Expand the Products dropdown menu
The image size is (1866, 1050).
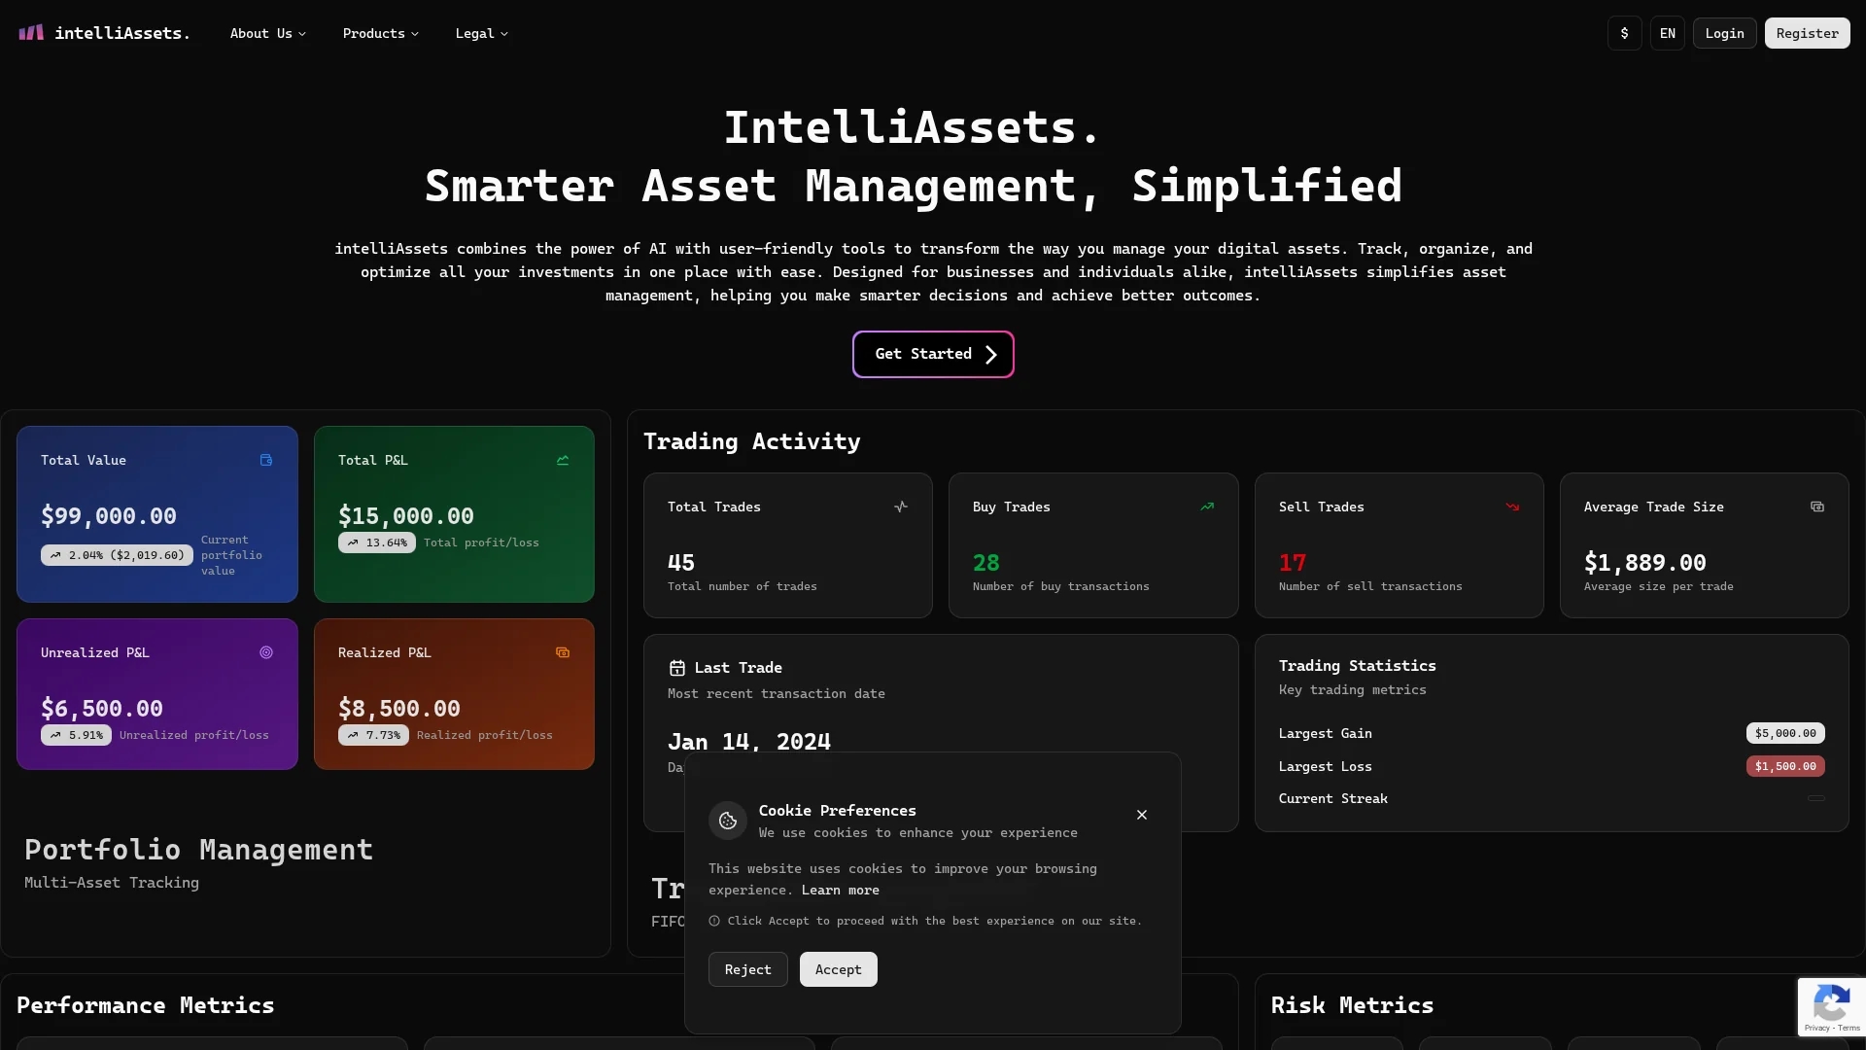pyautogui.click(x=381, y=33)
